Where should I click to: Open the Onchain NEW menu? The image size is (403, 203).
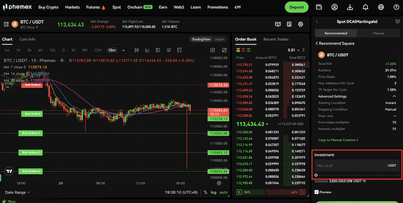tap(140, 7)
